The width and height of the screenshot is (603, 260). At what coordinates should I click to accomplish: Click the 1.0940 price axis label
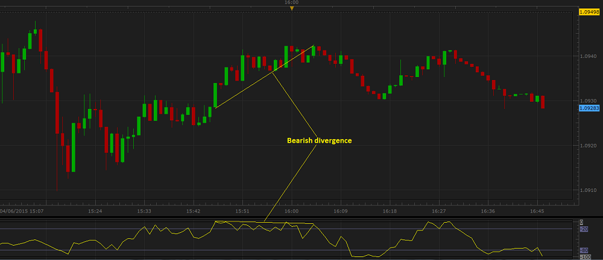pos(587,57)
